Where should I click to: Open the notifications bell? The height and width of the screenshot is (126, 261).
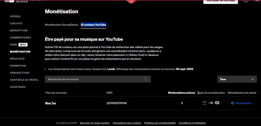point(246,1)
